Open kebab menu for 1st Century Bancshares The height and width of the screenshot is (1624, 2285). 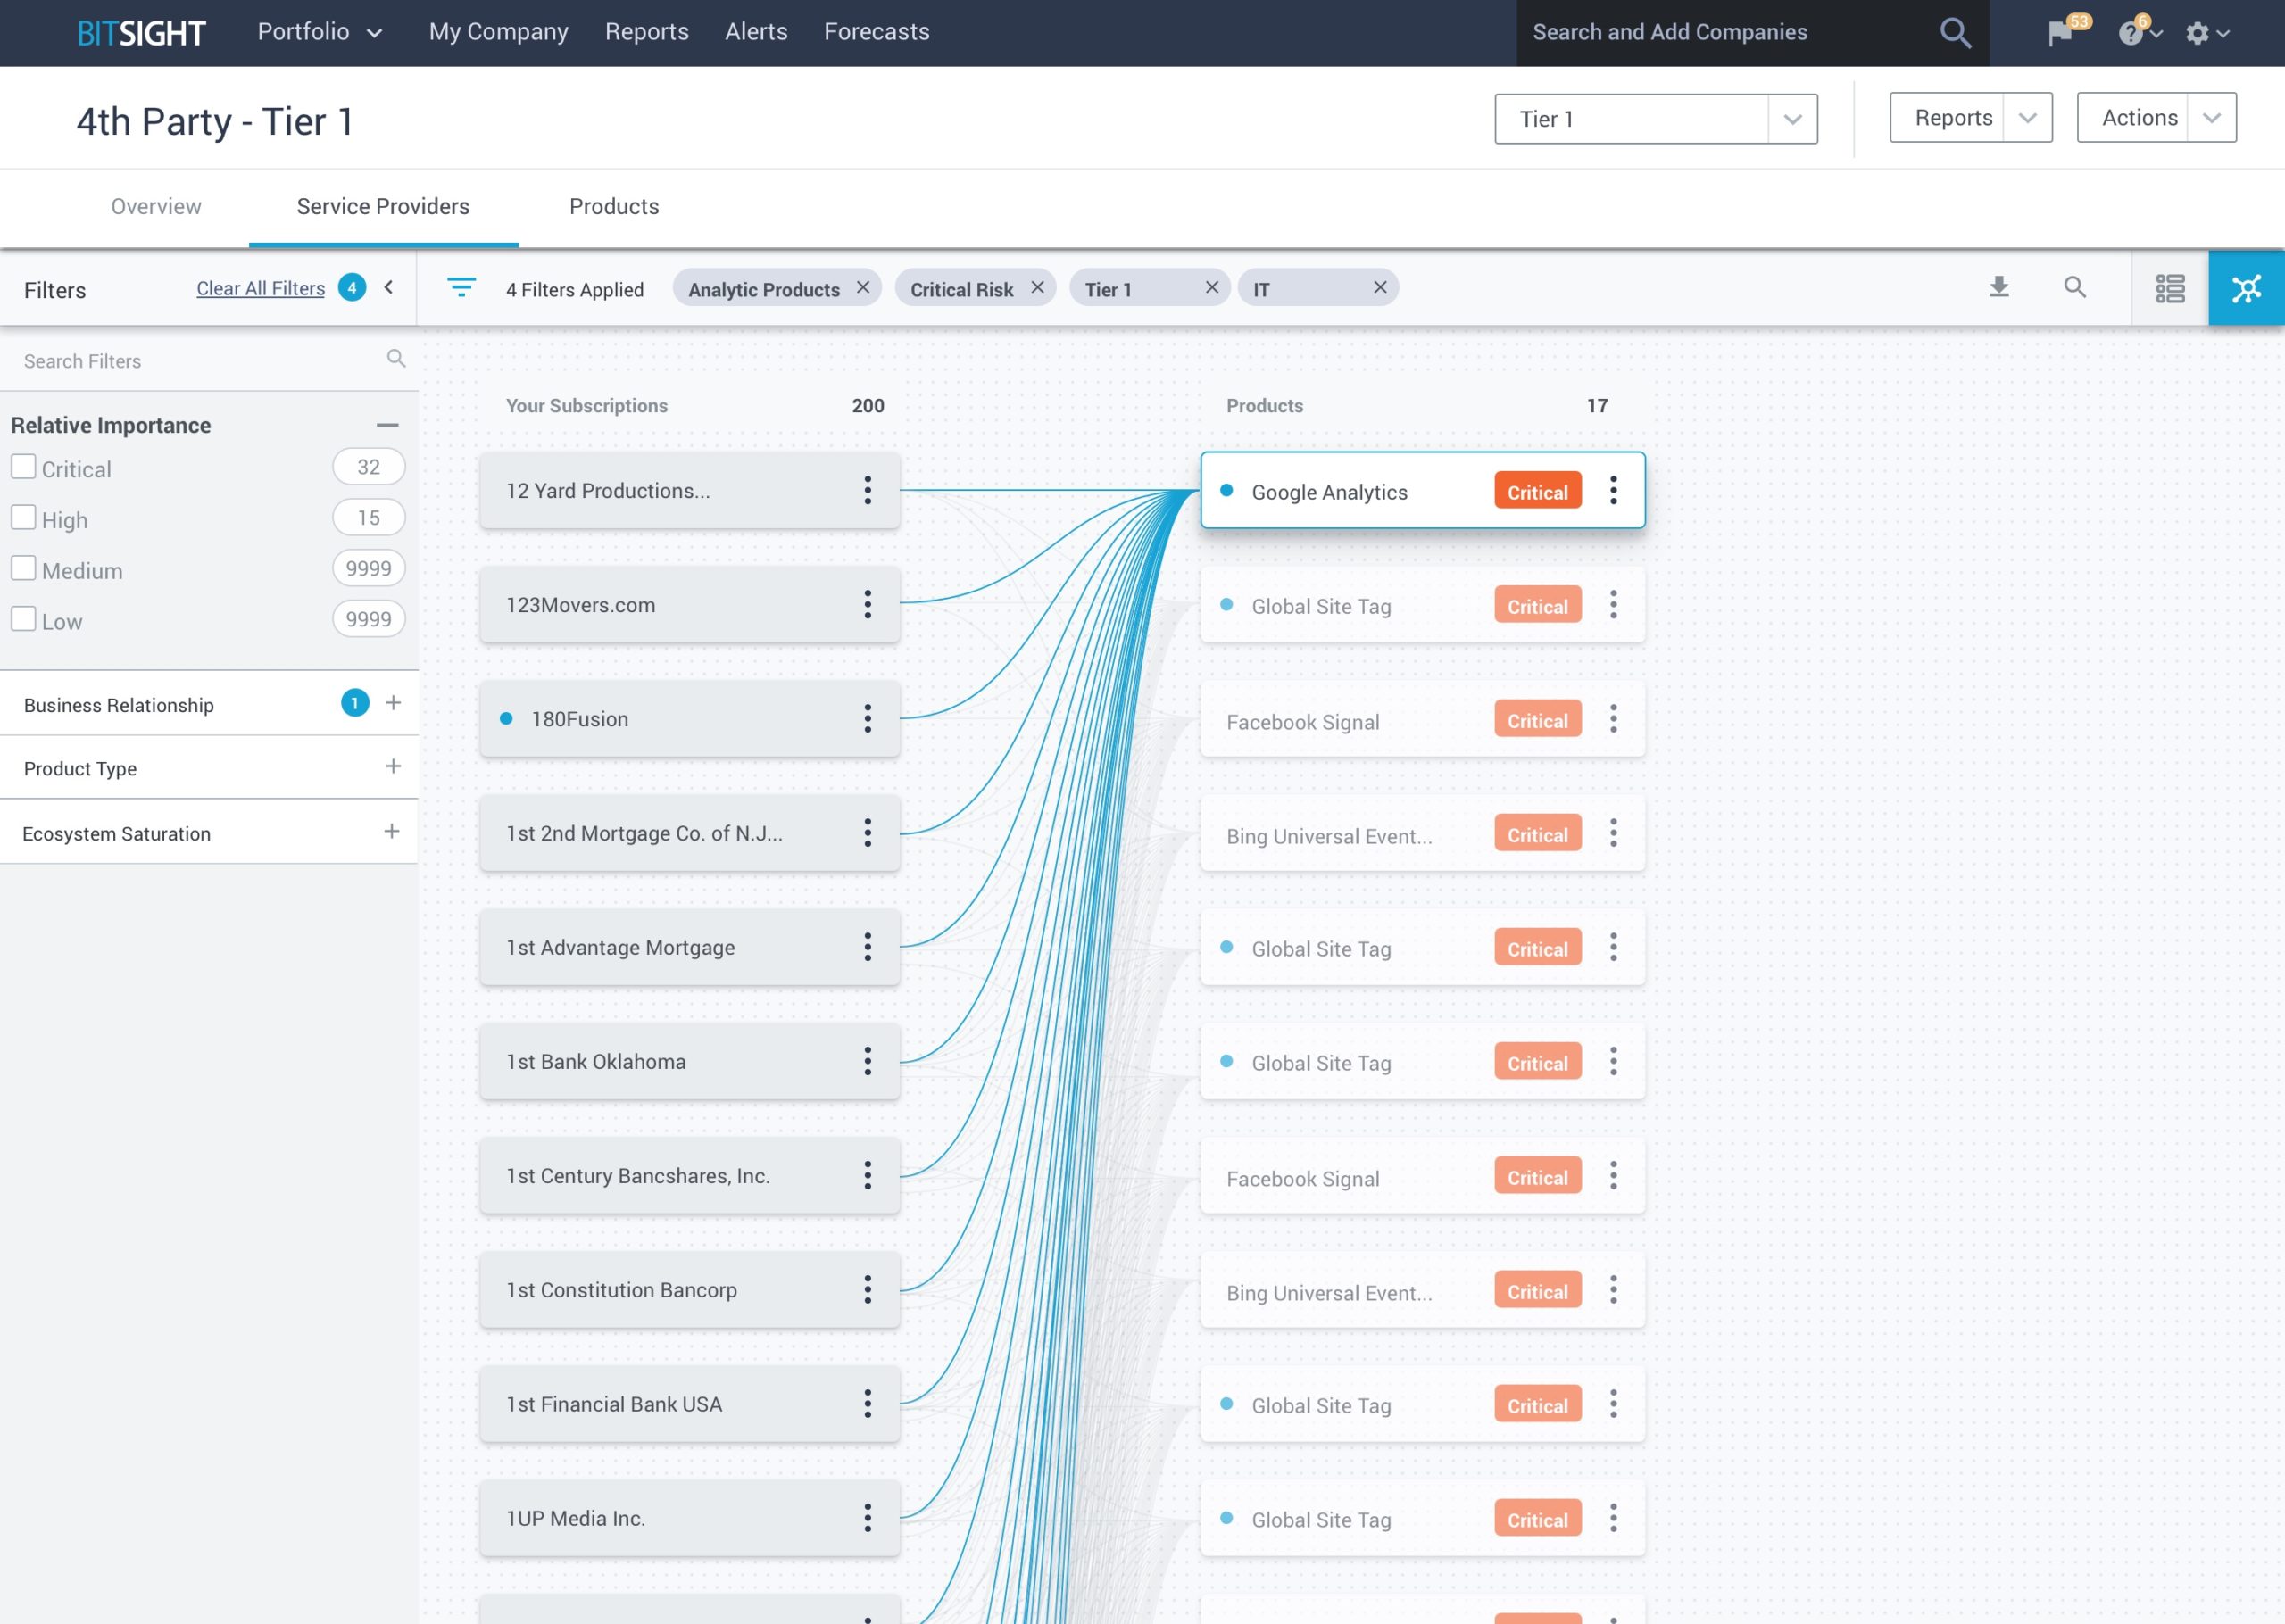(x=867, y=1175)
